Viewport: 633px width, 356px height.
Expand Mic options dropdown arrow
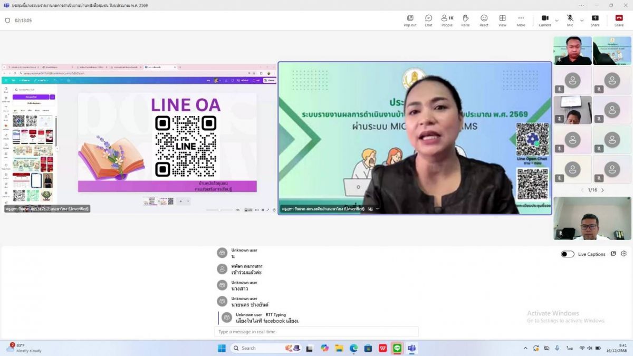coord(582,21)
